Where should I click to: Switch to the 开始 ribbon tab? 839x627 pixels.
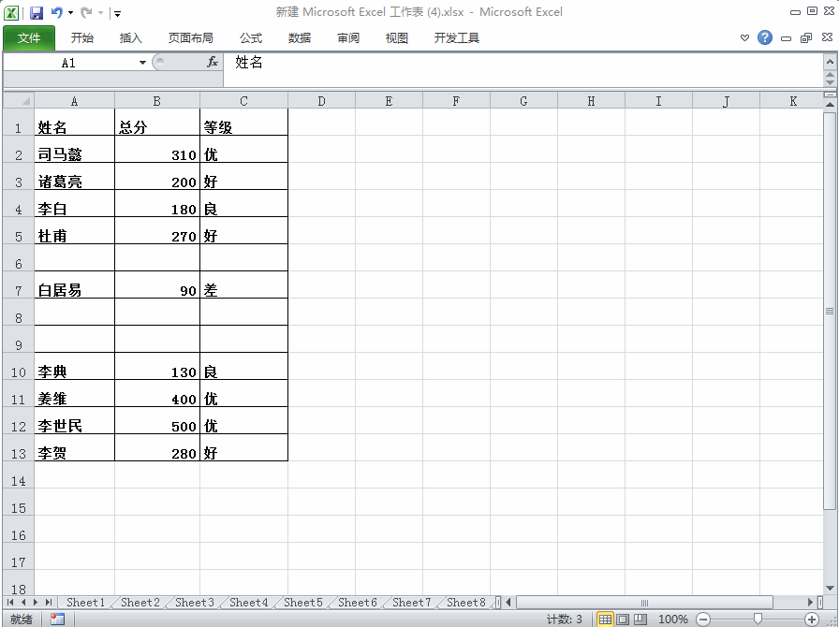(82, 37)
